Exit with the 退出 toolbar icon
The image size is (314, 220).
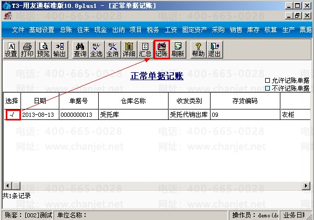click(x=214, y=50)
